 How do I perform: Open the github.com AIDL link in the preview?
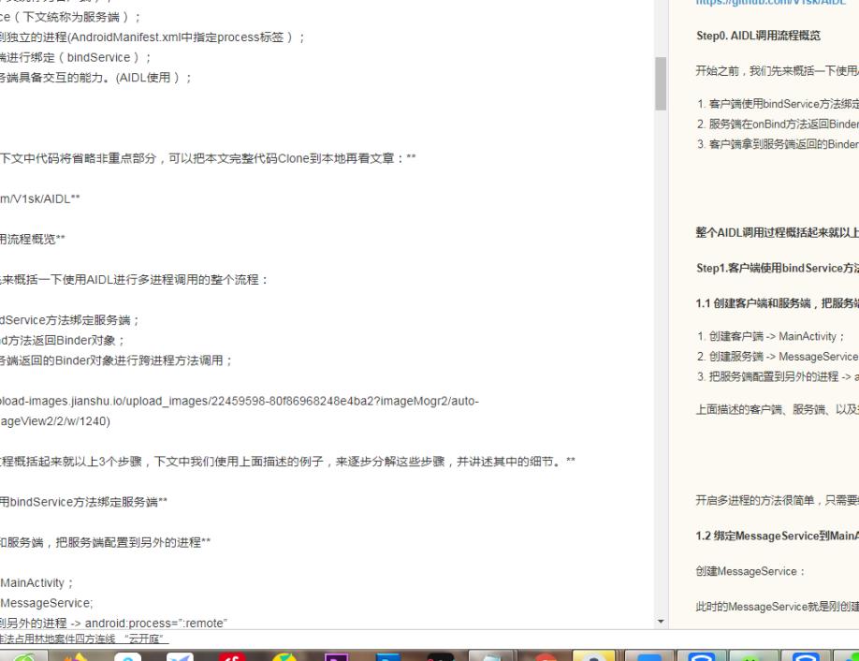(x=770, y=4)
